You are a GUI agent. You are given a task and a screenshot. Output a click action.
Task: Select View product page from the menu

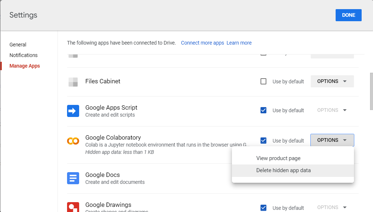(x=278, y=158)
